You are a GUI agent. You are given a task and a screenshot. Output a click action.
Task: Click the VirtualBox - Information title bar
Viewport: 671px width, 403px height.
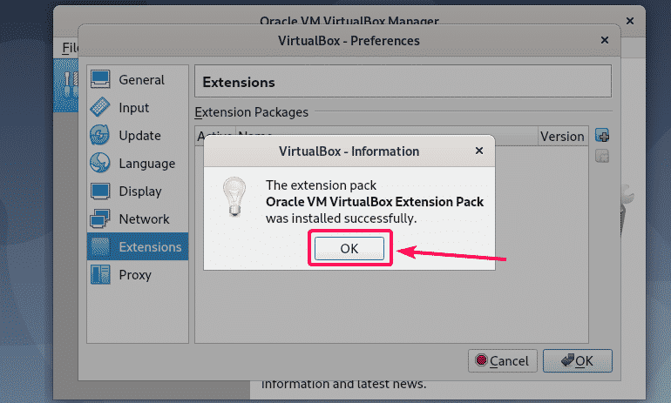pos(349,151)
